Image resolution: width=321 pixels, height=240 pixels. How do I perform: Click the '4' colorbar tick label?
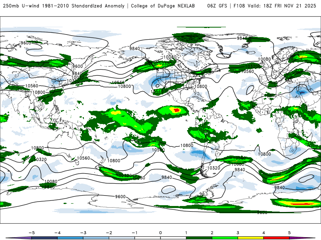(x=264, y=233)
